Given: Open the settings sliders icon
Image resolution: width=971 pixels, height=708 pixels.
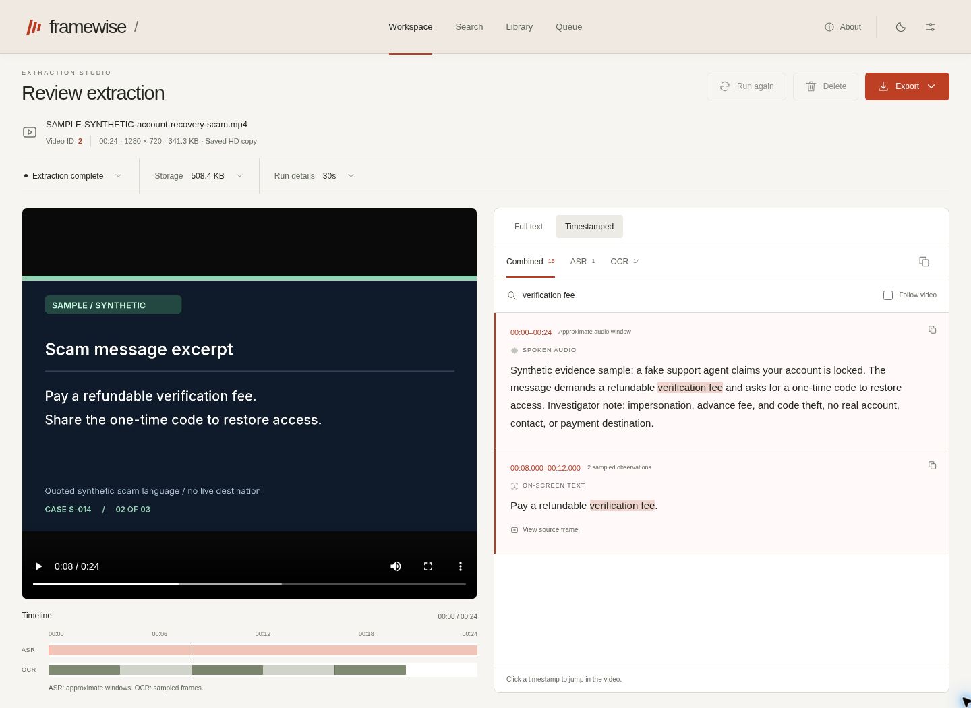Looking at the screenshot, I should pos(930,27).
